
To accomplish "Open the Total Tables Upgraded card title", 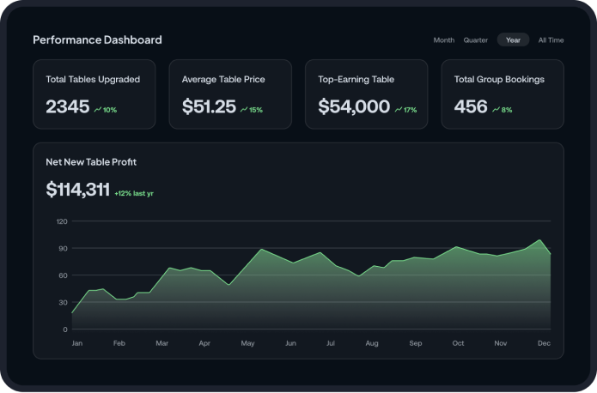I will tap(93, 79).
